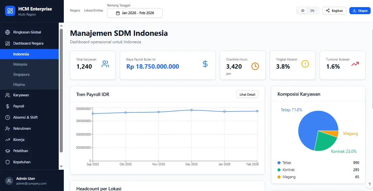Viewport: 373px width, 191px height.
Task: Select Indonesia in the sidebar
Action: point(29,54)
